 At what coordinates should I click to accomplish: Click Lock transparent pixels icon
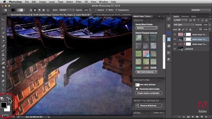click(179, 29)
